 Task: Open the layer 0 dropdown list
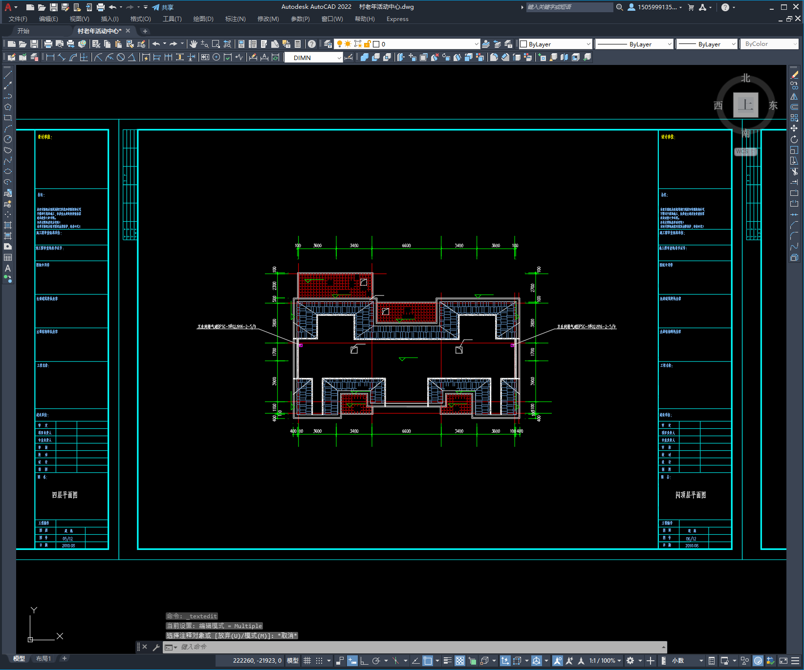[477, 44]
